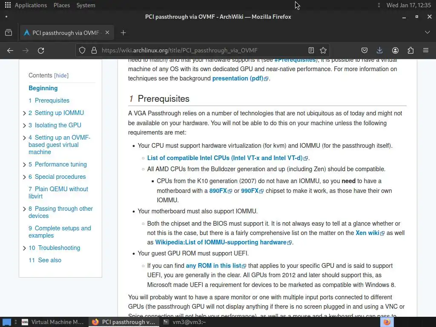Switch to Virtual Machine Manager window
The width and height of the screenshot is (436, 327).
click(53, 322)
